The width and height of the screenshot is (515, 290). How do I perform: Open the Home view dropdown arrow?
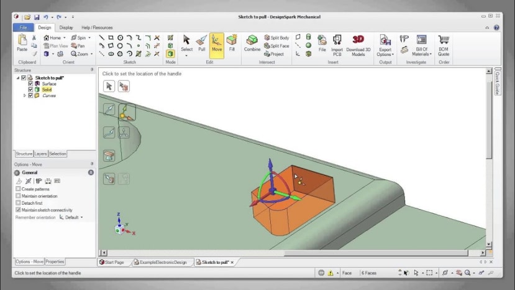click(x=65, y=38)
